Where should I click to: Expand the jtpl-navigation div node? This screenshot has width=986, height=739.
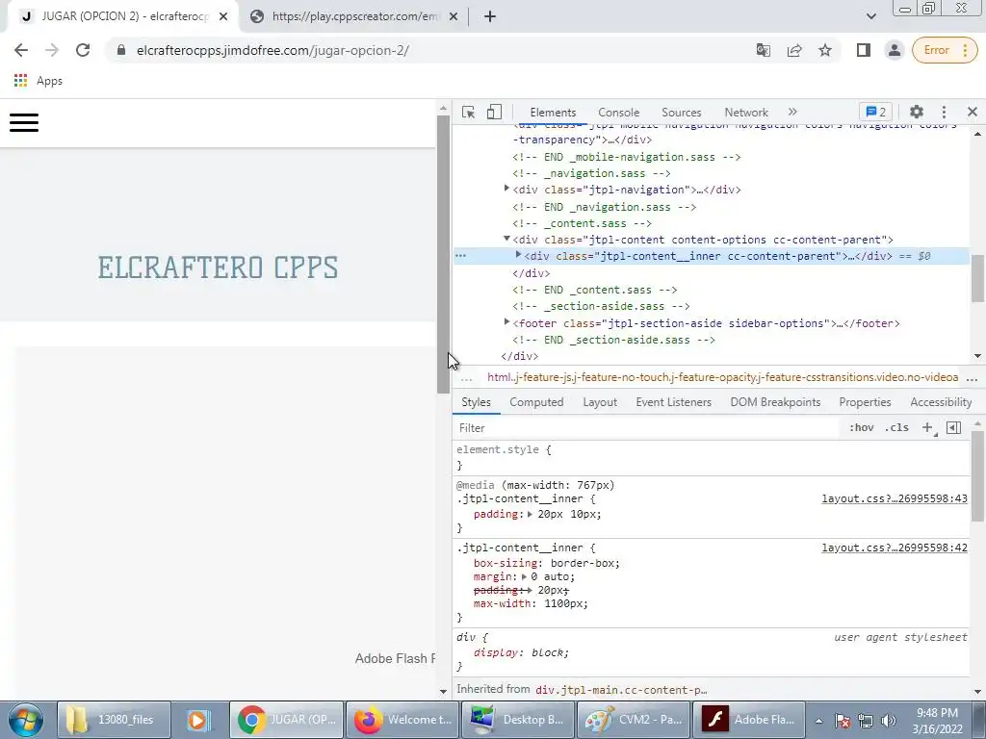point(506,189)
